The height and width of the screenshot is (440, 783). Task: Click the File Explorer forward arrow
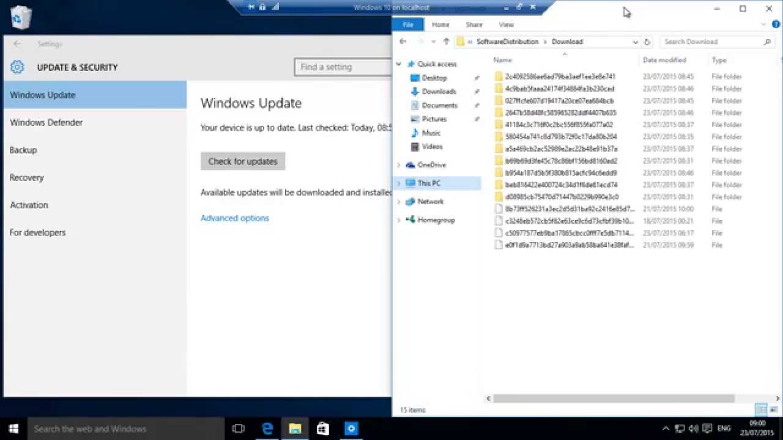pyautogui.click(x=420, y=42)
